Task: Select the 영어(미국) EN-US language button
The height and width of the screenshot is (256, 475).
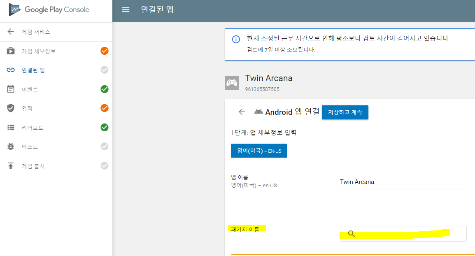Action: click(x=259, y=151)
